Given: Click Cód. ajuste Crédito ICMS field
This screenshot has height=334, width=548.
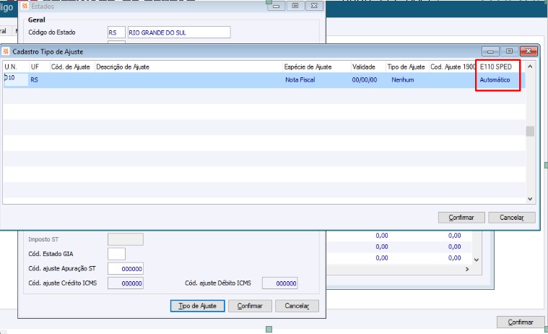Looking at the screenshot, I should pos(126,283).
